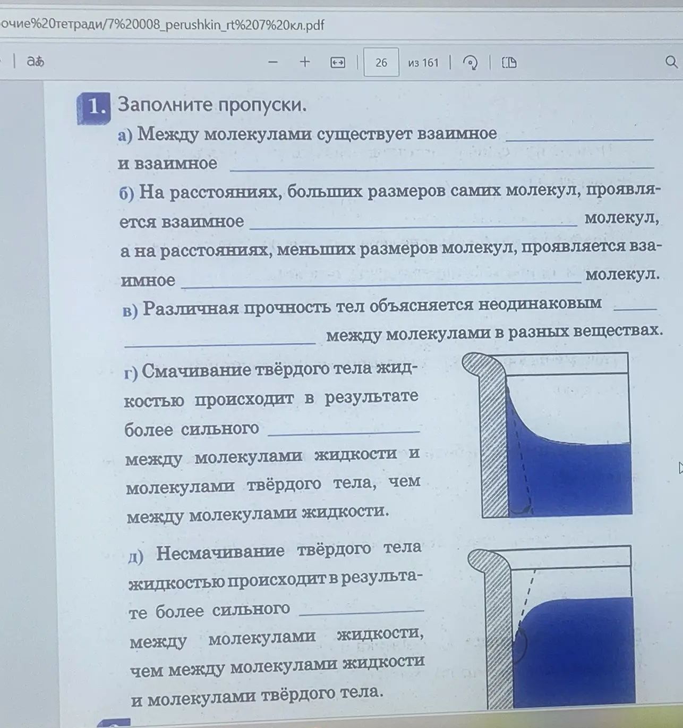Zoom in with the plus button
Viewport: 683px width, 728px height.
pos(305,62)
